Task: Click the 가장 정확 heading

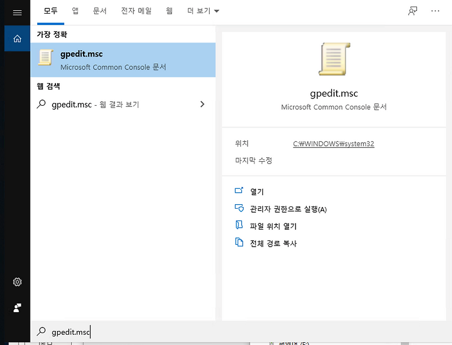Action: [x=52, y=34]
